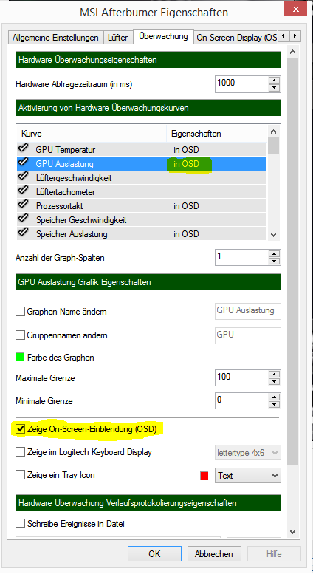Viewport: 313px width, 574px height.
Task: Increase Maximale Grenze value
Action: click(274, 375)
